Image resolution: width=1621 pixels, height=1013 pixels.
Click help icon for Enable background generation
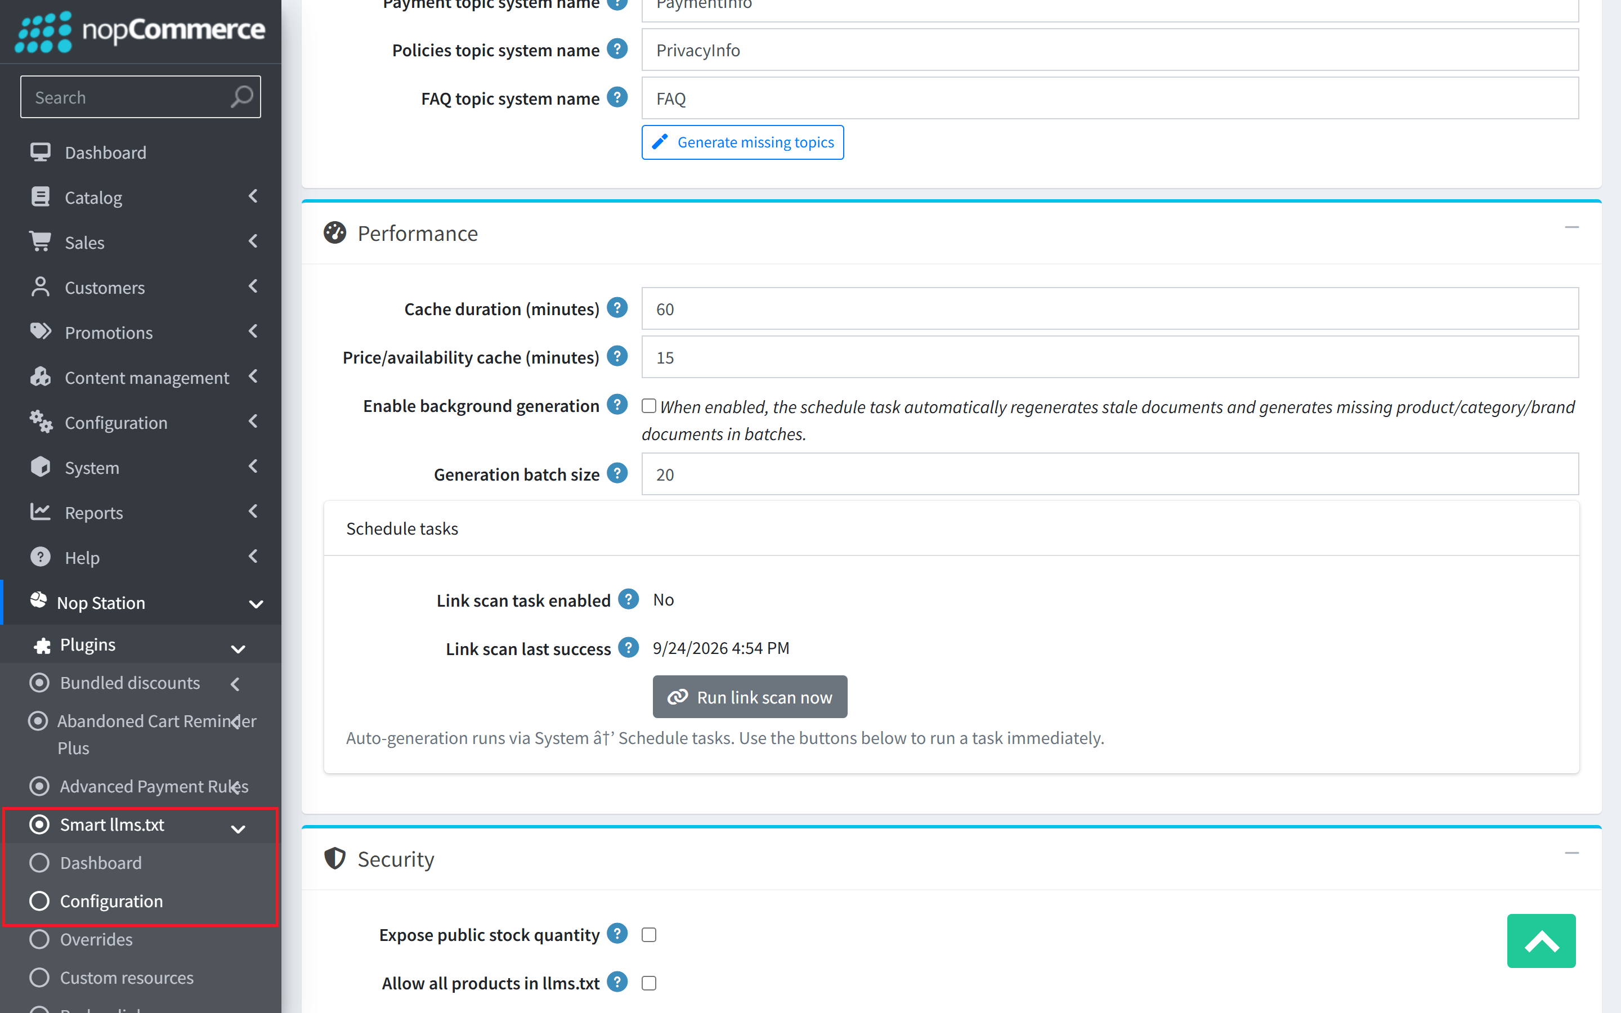pos(617,405)
